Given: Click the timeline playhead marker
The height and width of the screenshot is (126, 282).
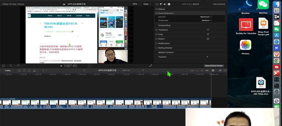Looking at the screenshot, I should pyautogui.click(x=211, y=74).
